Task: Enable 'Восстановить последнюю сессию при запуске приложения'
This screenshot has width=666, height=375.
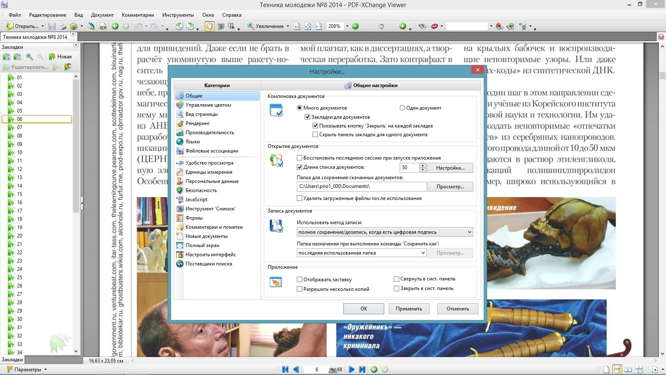Action: [299, 158]
